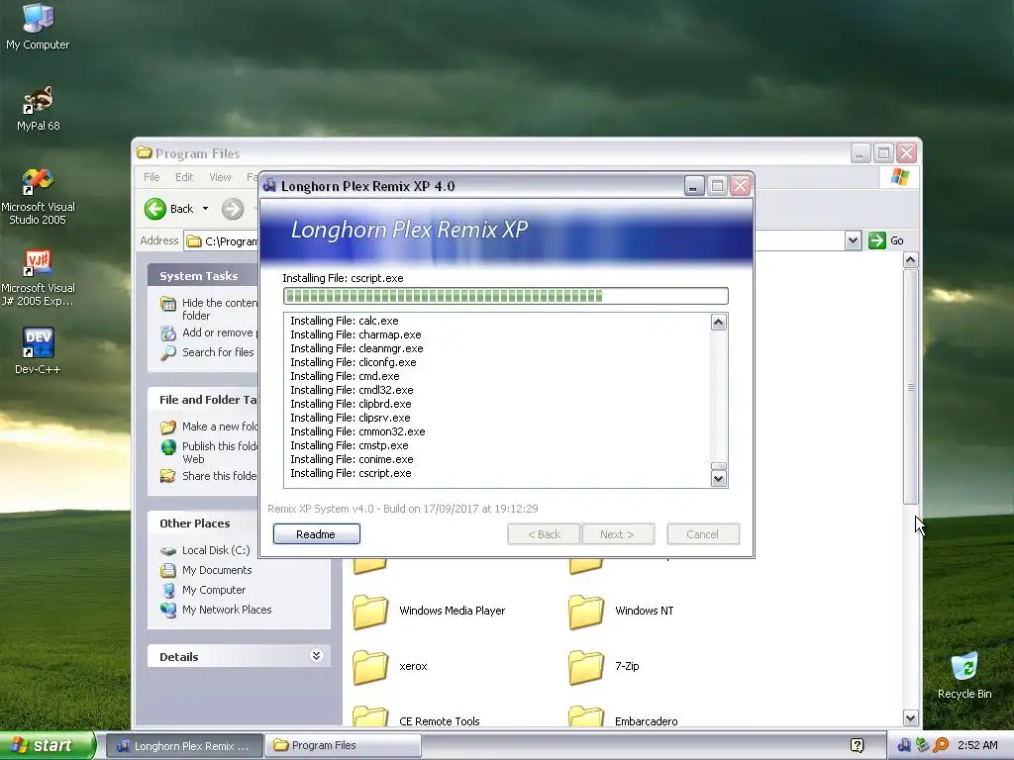This screenshot has height=760, width=1014.
Task: Click Explorer scrollbar down arrow
Action: tap(911, 718)
